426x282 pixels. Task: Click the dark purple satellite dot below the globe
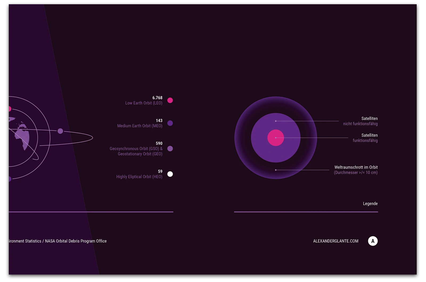coord(10,179)
